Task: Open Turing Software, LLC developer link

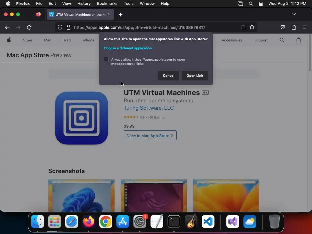Action: (149, 108)
